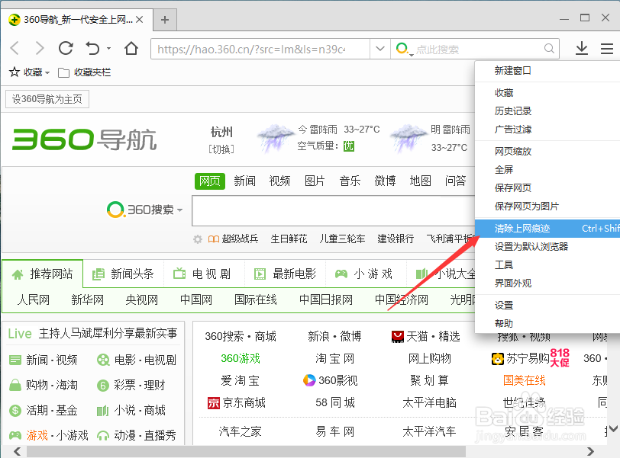The height and width of the screenshot is (458, 620).
Task: Open 界面外观 in the menu
Action: (x=512, y=283)
